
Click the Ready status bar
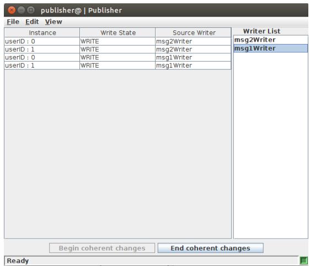[151, 261]
